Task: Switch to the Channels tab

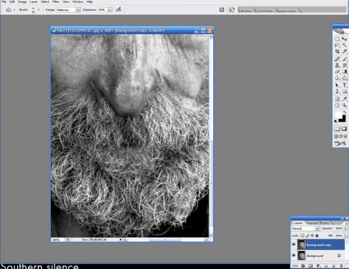Action: point(312,223)
